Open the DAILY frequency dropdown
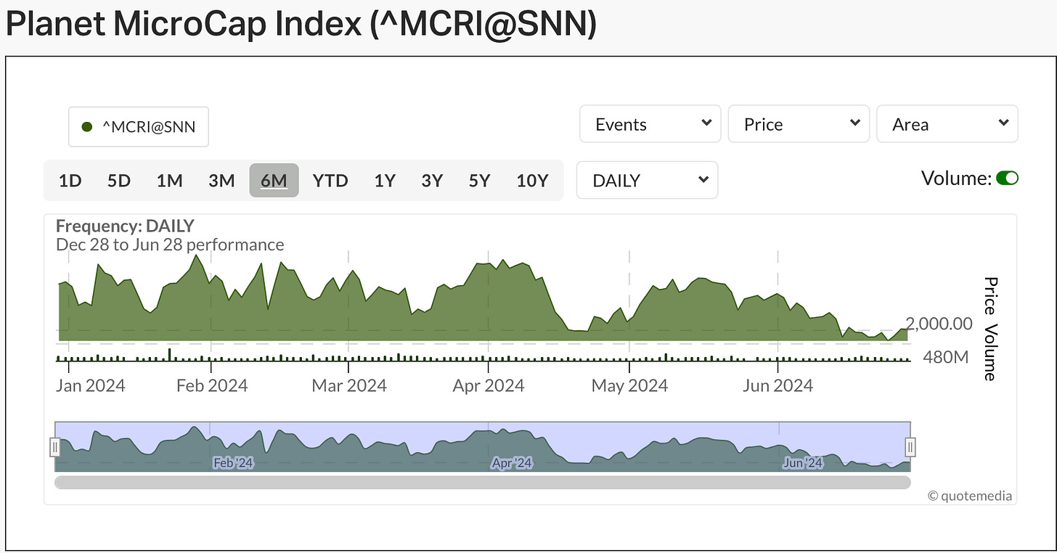This screenshot has height=553, width=1057. [647, 180]
